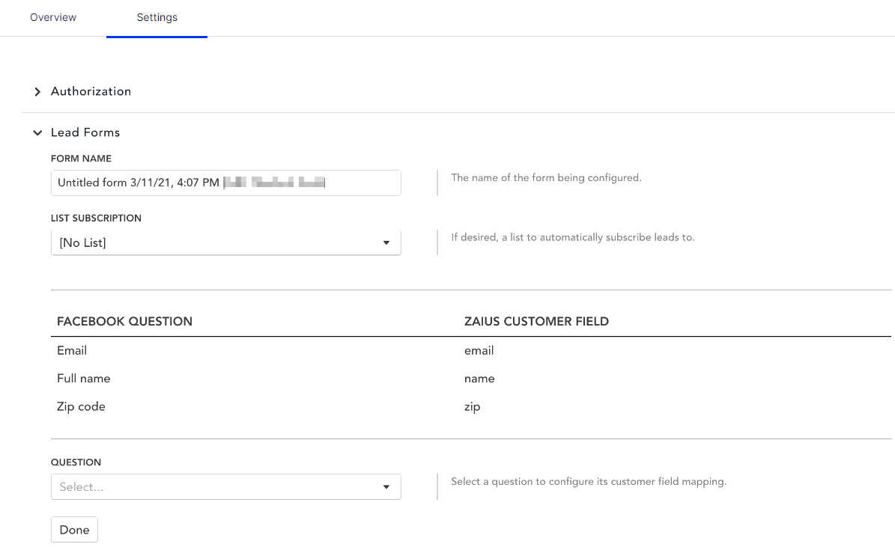Viewport: 895px width, 550px height.
Task: Select the Zip code question row
Action: point(81,407)
